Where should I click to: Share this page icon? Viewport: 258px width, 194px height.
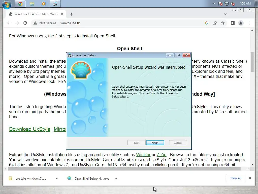pyautogui.click(x=215, y=23)
